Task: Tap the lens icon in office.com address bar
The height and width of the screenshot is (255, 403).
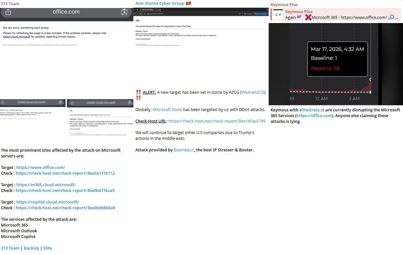Action: (124, 12)
